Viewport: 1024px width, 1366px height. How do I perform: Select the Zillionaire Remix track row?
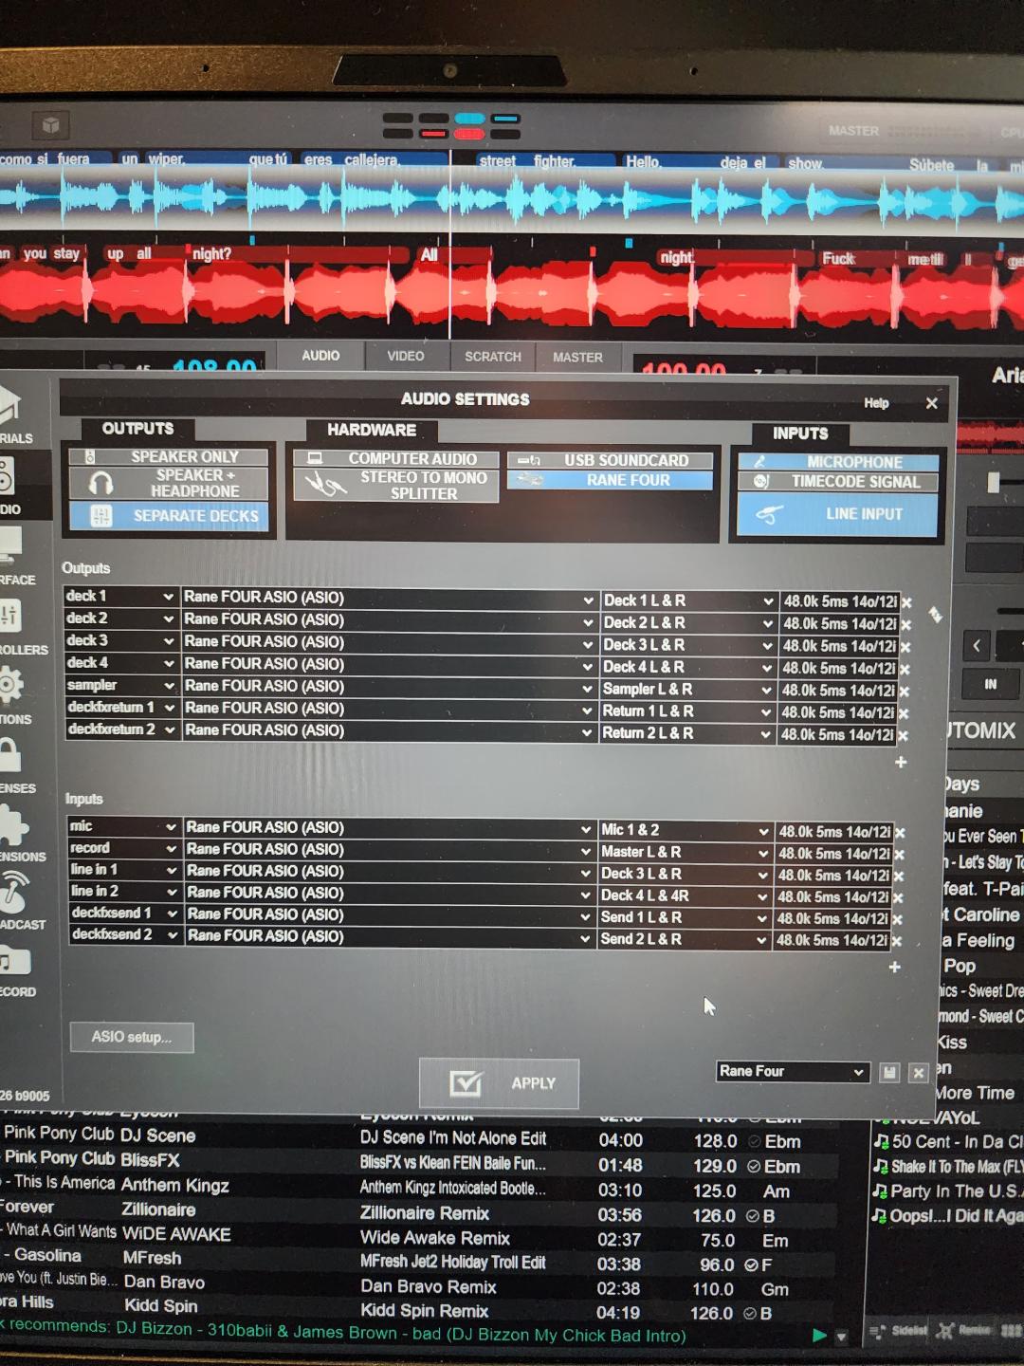coord(425,1213)
